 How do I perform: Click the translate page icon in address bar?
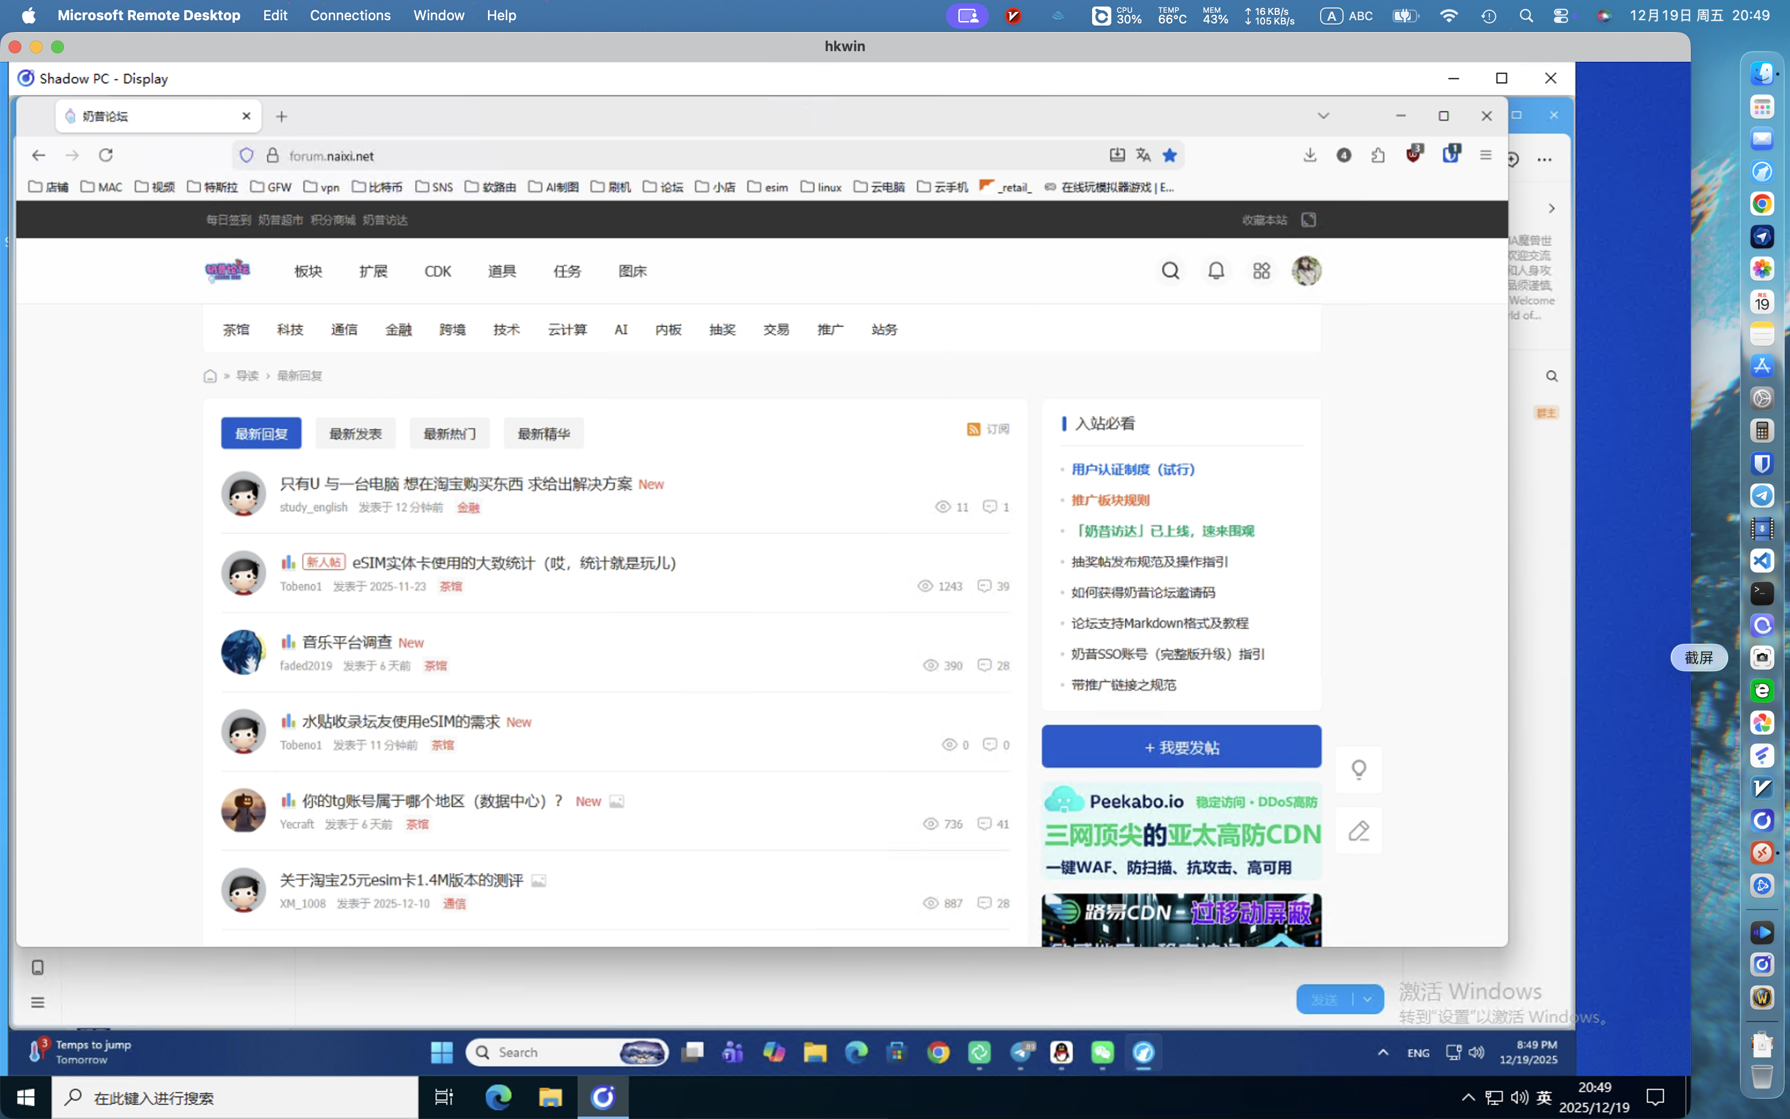pyautogui.click(x=1144, y=155)
